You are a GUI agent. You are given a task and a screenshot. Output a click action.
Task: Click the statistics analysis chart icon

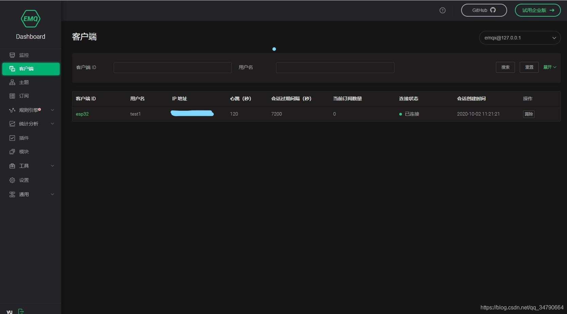[x=12, y=124]
